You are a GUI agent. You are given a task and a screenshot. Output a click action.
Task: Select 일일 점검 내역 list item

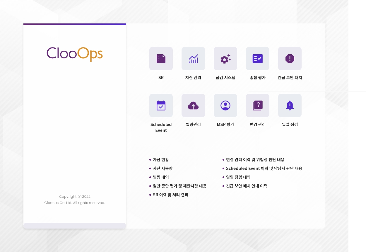coord(236,177)
